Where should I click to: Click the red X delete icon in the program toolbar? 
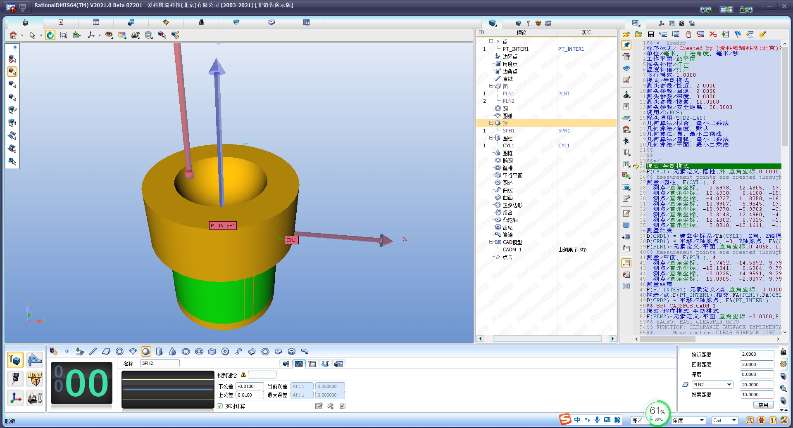tap(713, 35)
